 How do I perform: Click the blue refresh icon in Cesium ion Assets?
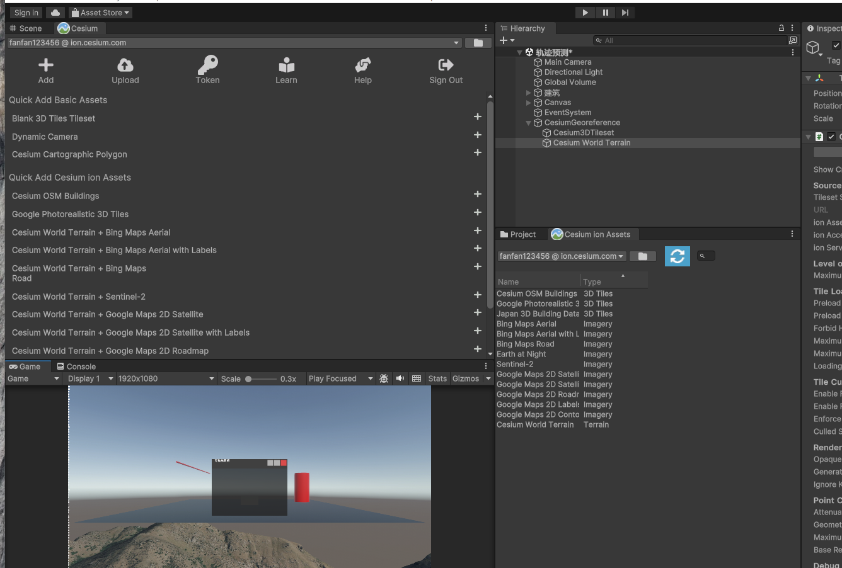point(678,256)
